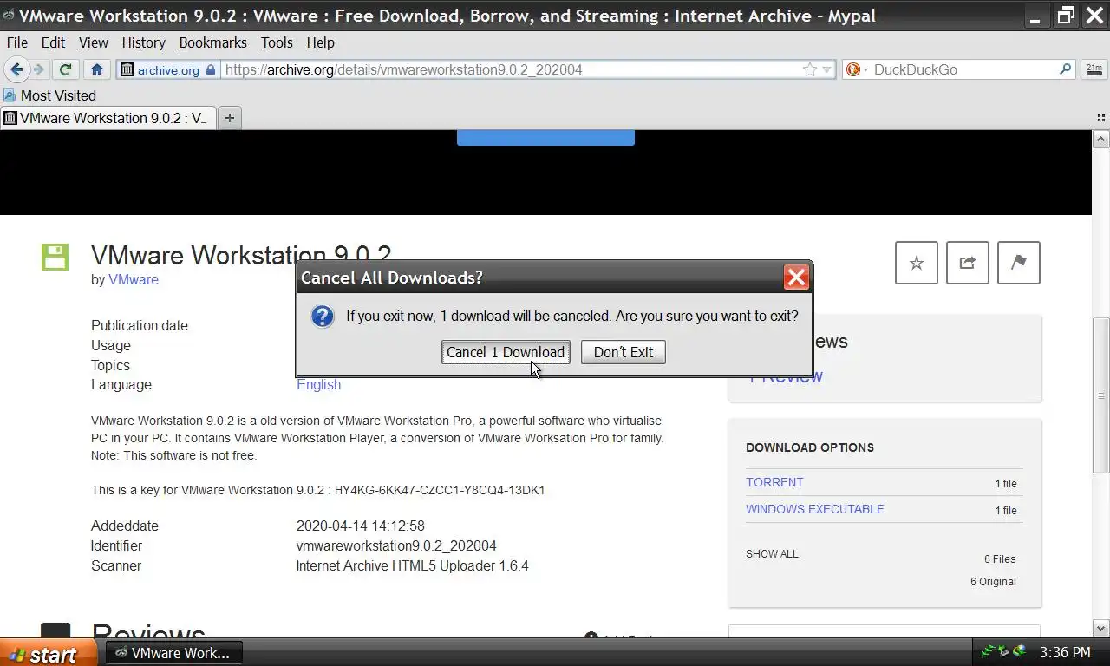1110x666 pixels.
Task: Click the blue question mark dialog icon
Action: pos(323,317)
